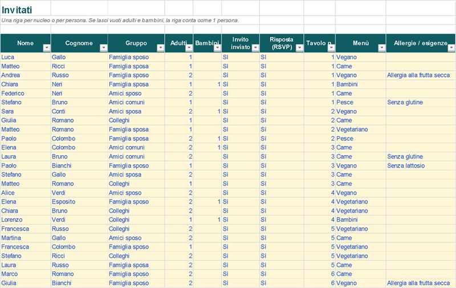This screenshot has height=288, width=456.
Task: Click the Bambini value in Elena Esposito's row
Action: pos(207,202)
